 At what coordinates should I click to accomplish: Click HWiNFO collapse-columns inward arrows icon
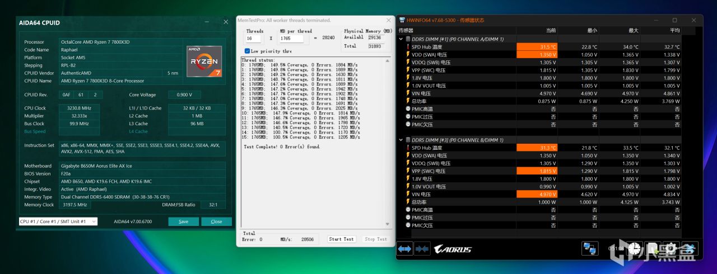pyautogui.click(x=422, y=249)
